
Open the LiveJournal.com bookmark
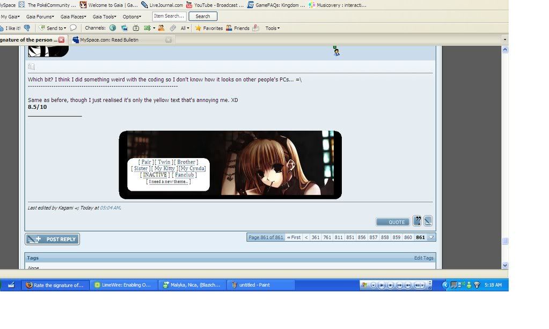coord(162,5)
